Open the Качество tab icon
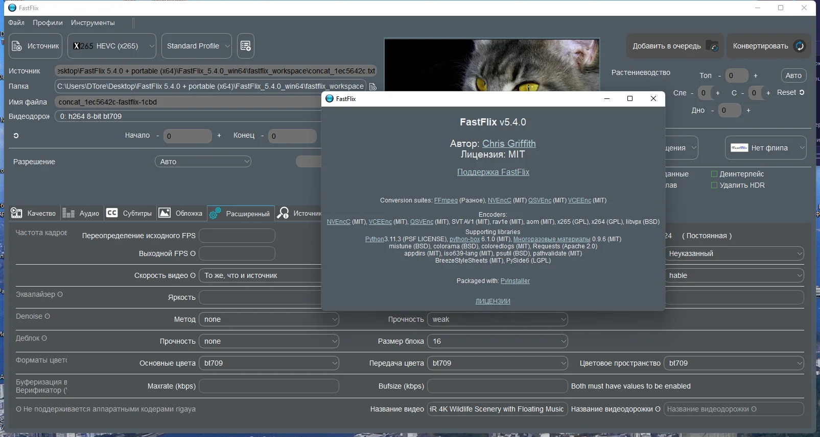This screenshot has height=437, width=820. tap(16, 213)
